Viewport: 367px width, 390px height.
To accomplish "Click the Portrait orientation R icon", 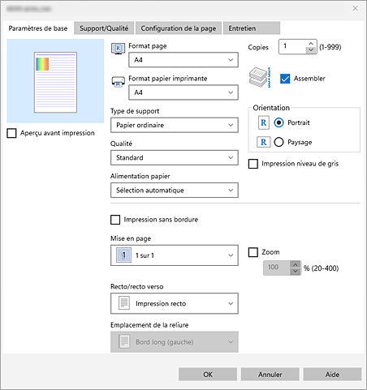I will click(263, 122).
